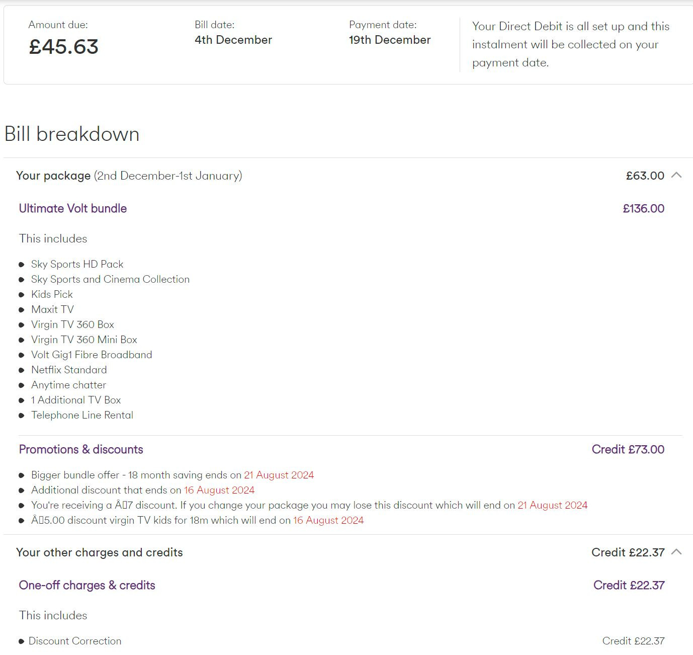
Task: Select the Netflix Standard list item
Action: coord(69,370)
